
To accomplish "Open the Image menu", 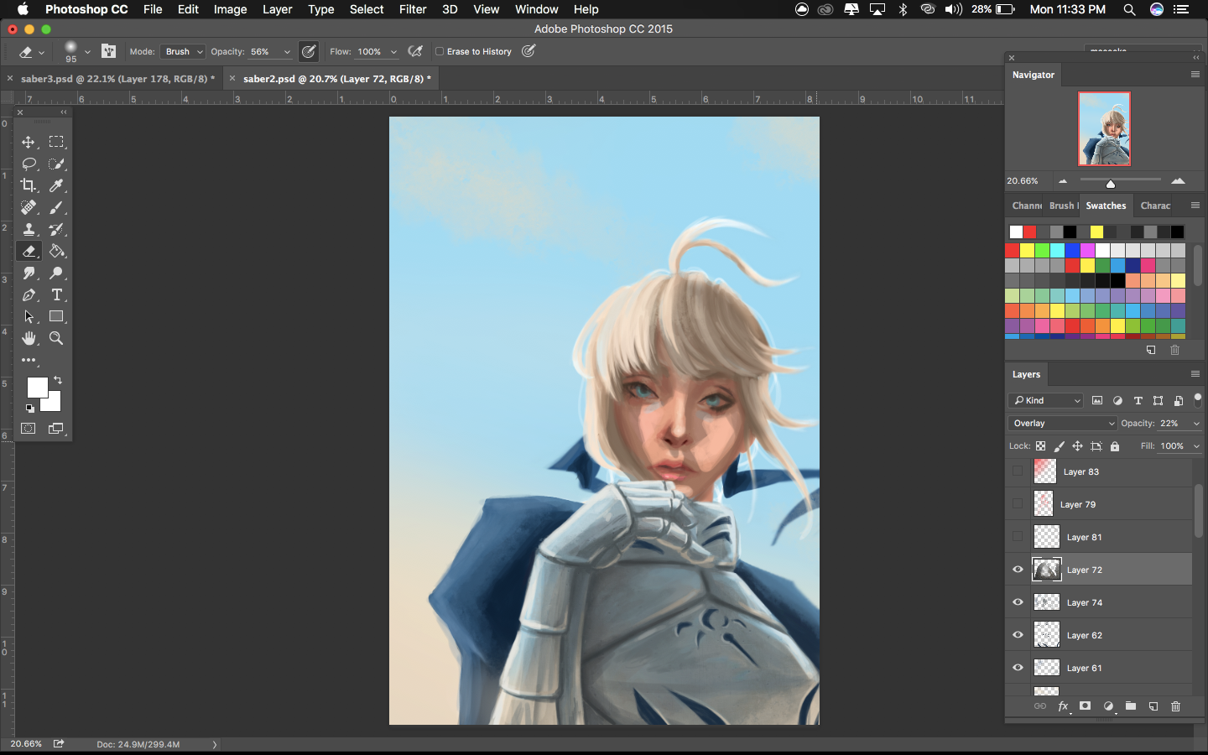I will point(230,9).
